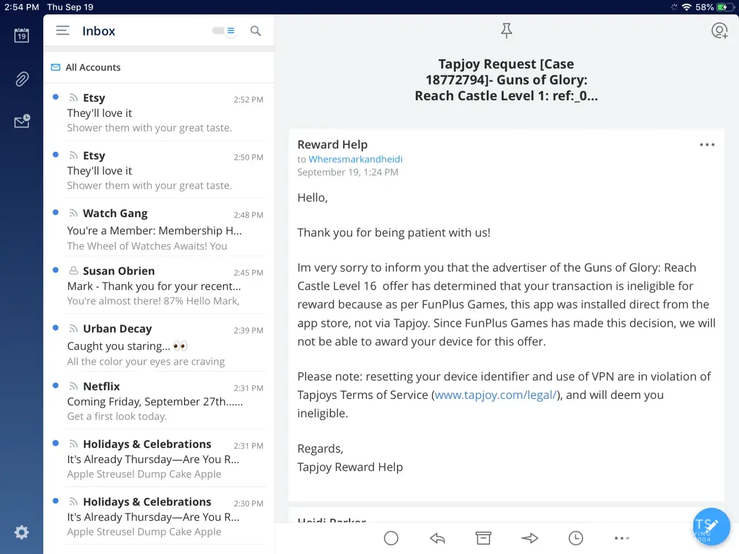739x554 pixels.
Task: Tap the Wi-Fi icon in status bar
Action: (687, 7)
